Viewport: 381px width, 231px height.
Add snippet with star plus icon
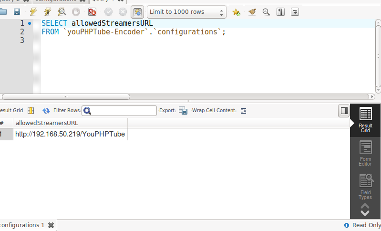pos(236,12)
